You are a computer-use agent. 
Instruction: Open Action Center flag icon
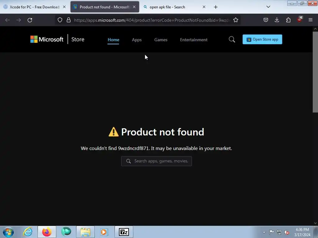271,232
